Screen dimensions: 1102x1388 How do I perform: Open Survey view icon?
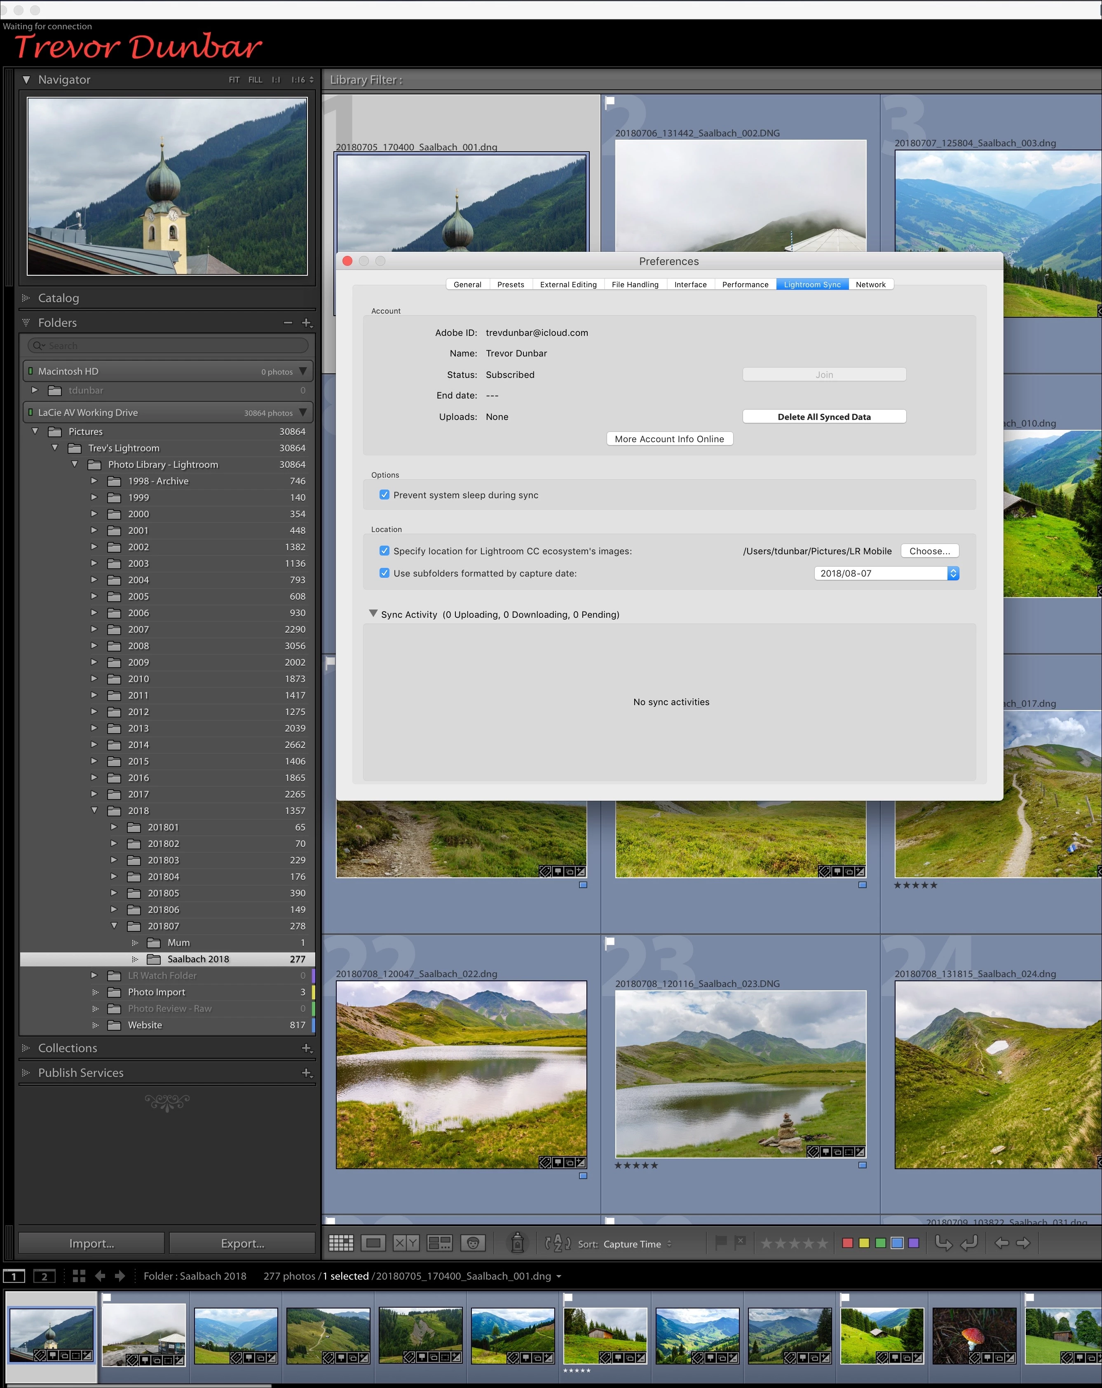(x=440, y=1243)
